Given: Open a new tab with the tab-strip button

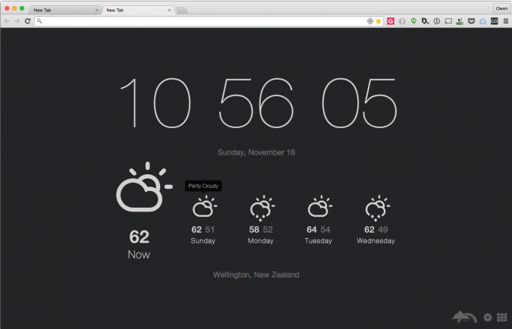Looking at the screenshot, I should (182, 11).
